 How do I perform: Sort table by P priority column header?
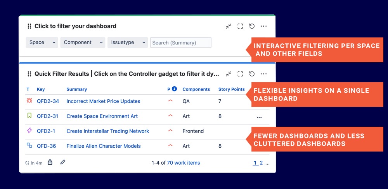[x=169, y=89]
